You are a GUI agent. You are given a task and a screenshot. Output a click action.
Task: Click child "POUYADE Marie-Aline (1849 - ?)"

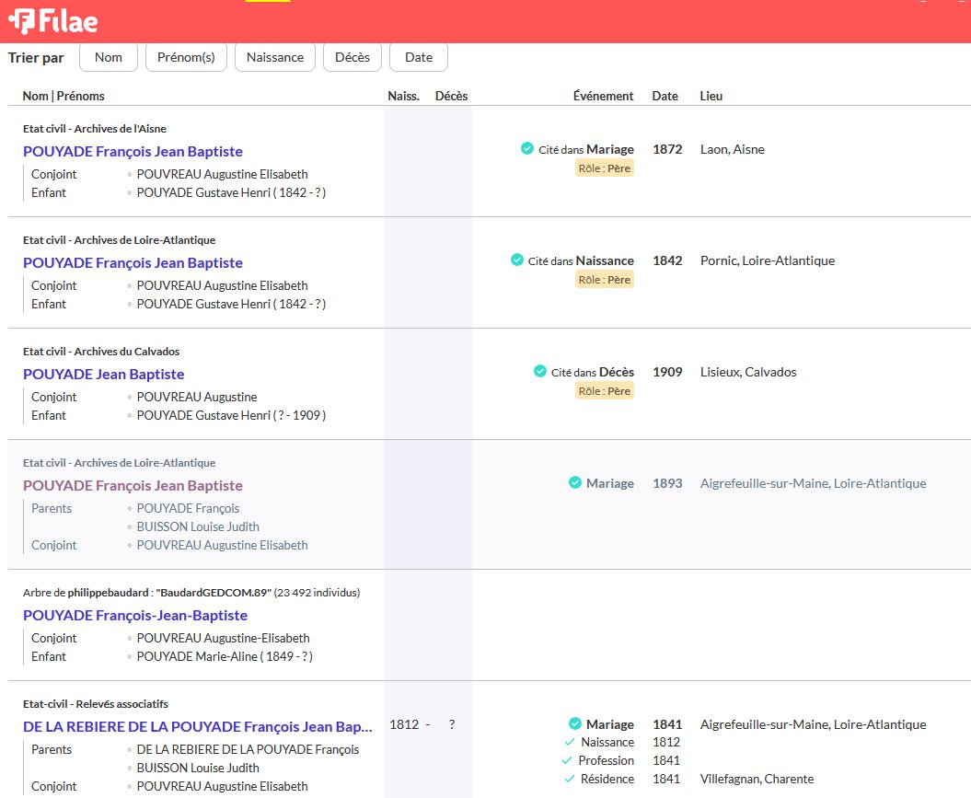225,656
